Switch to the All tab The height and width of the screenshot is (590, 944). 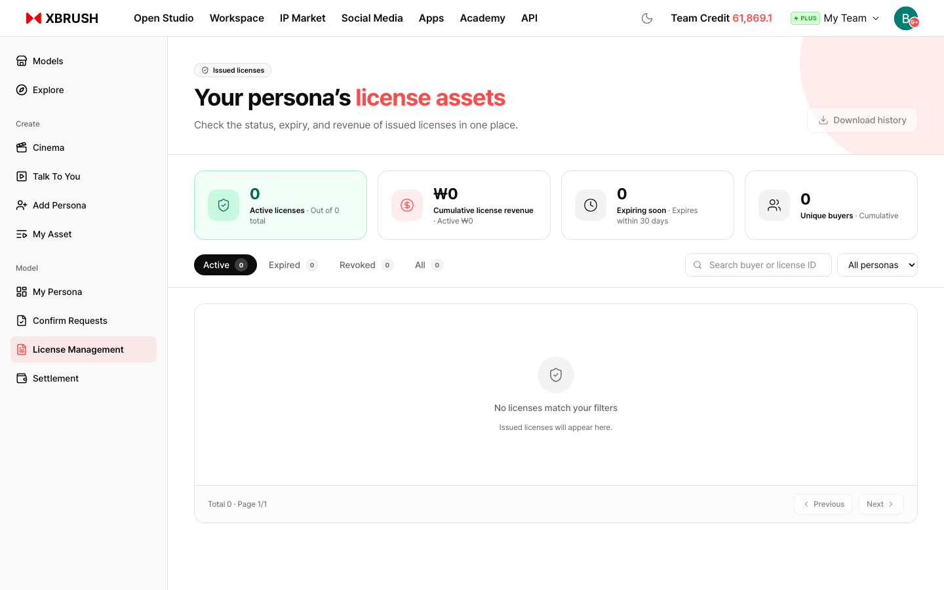point(429,265)
